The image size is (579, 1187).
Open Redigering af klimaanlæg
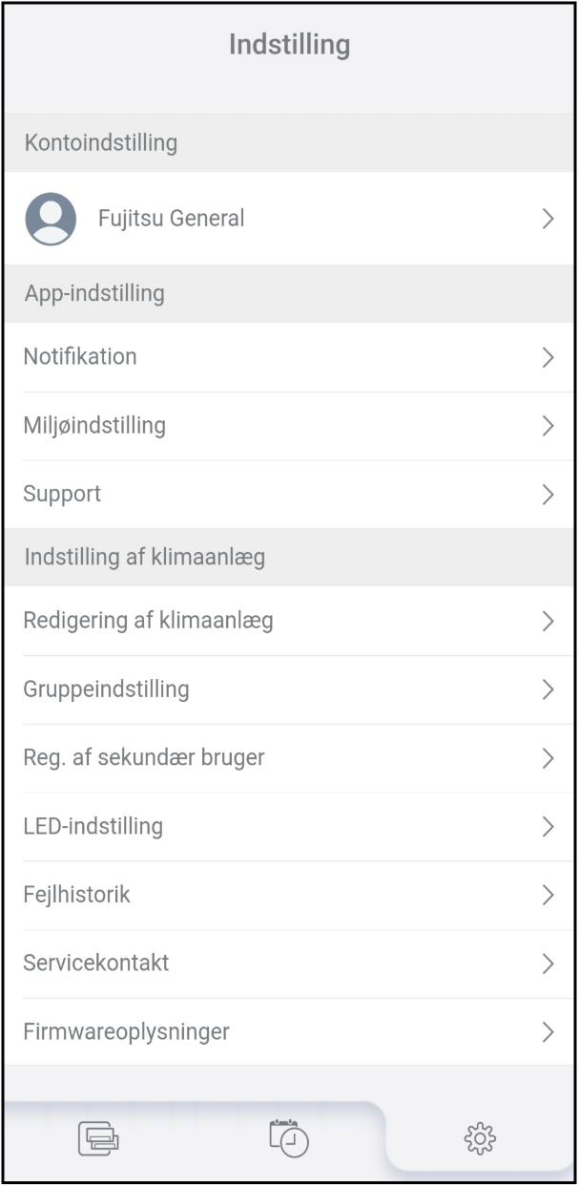(x=148, y=621)
